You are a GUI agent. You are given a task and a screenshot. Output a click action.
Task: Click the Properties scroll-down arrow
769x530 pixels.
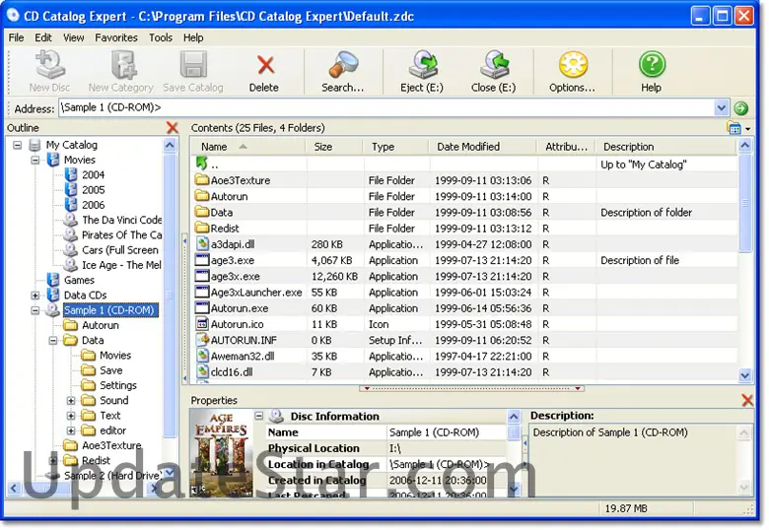514,489
